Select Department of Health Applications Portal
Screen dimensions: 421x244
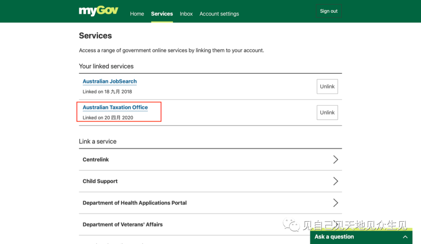pyautogui.click(x=210, y=203)
